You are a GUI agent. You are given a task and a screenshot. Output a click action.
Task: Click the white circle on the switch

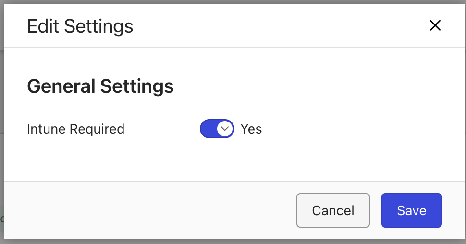[x=224, y=129]
